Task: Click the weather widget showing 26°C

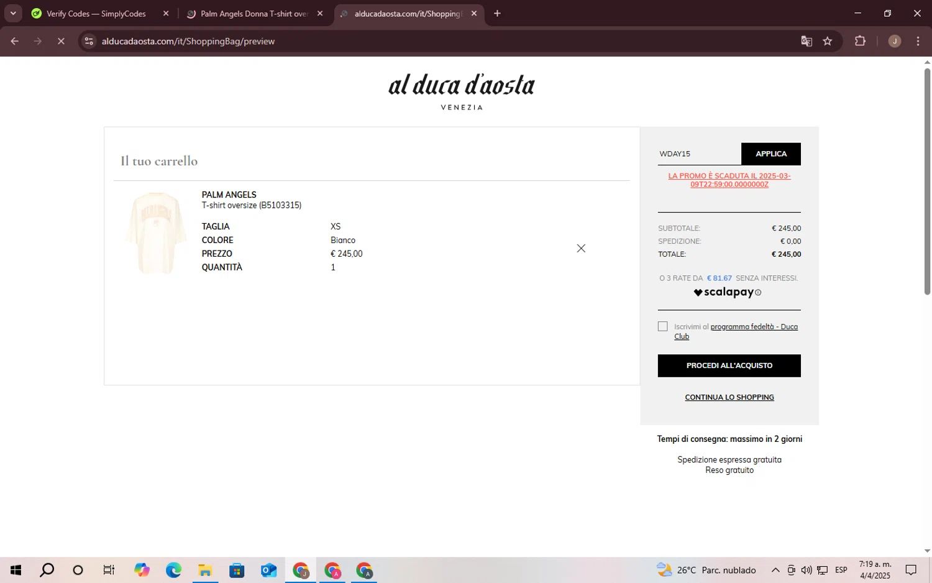Action: (x=706, y=570)
